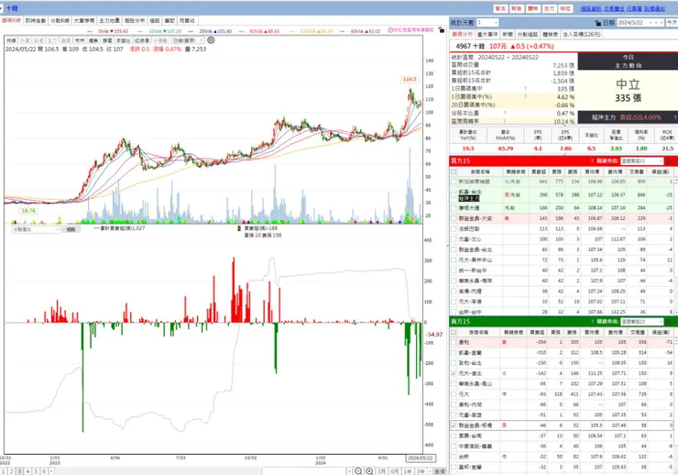Check the buy-side broker row with 641 net
Screen dimensions: 678x475
pyautogui.click(x=454, y=182)
